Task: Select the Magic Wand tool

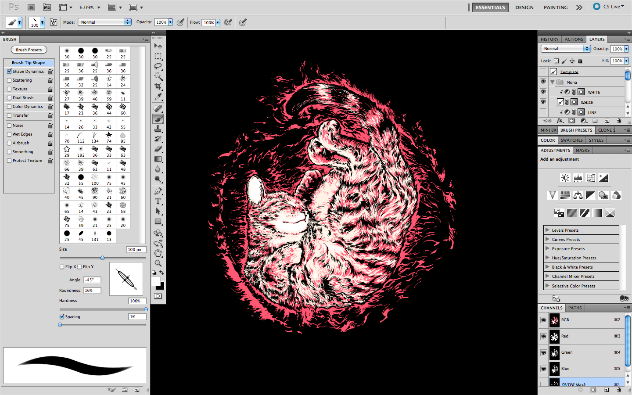Action: (158, 76)
